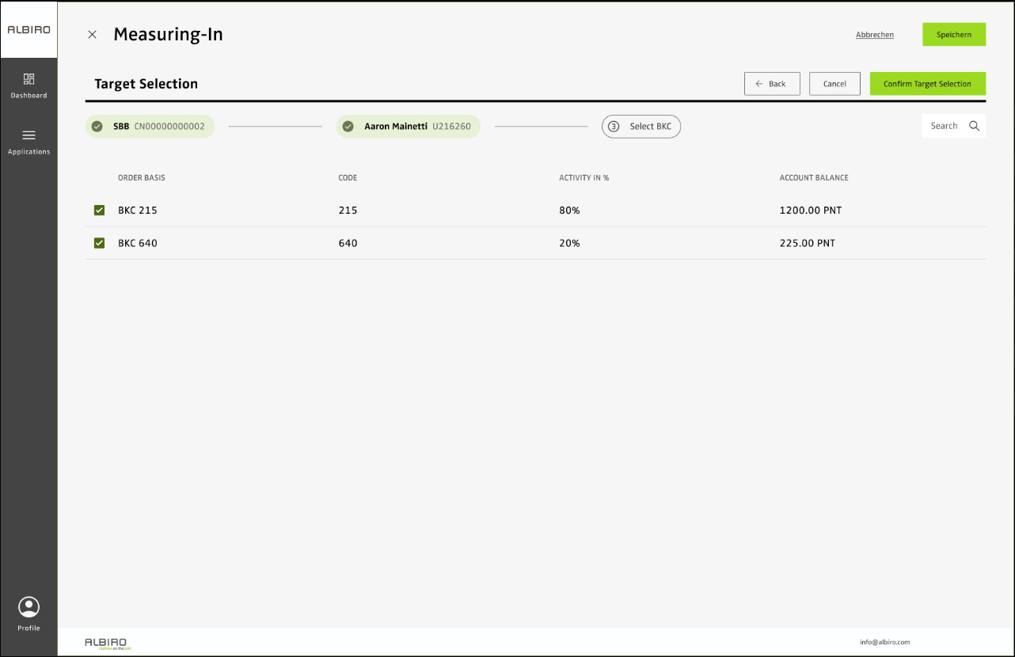
Task: Click the search magnifier icon
Action: click(974, 126)
